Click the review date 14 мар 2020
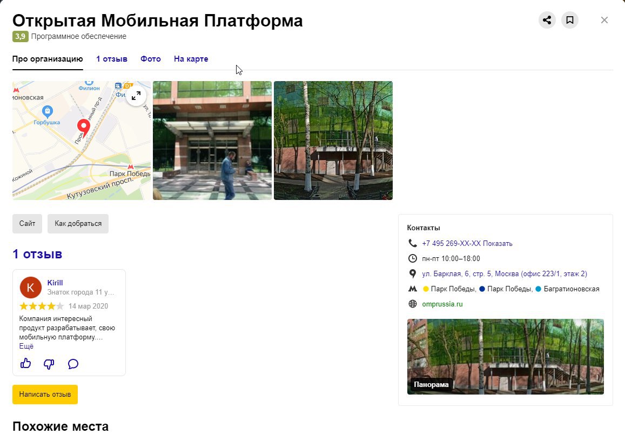The image size is (625, 434). (x=88, y=306)
